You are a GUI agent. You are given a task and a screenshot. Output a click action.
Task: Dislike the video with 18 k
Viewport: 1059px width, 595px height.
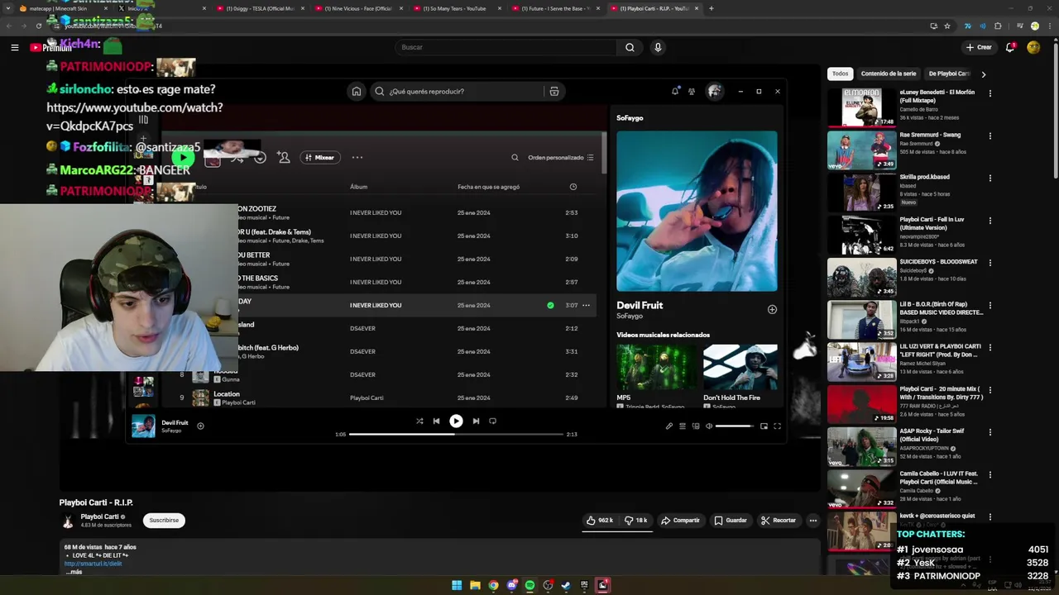[636, 521]
